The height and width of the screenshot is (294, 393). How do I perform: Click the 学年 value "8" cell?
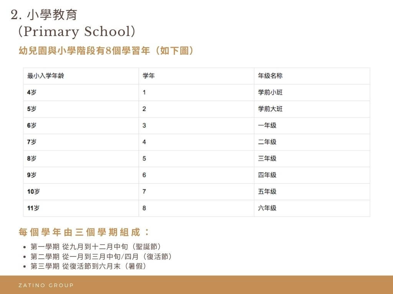(x=144, y=208)
